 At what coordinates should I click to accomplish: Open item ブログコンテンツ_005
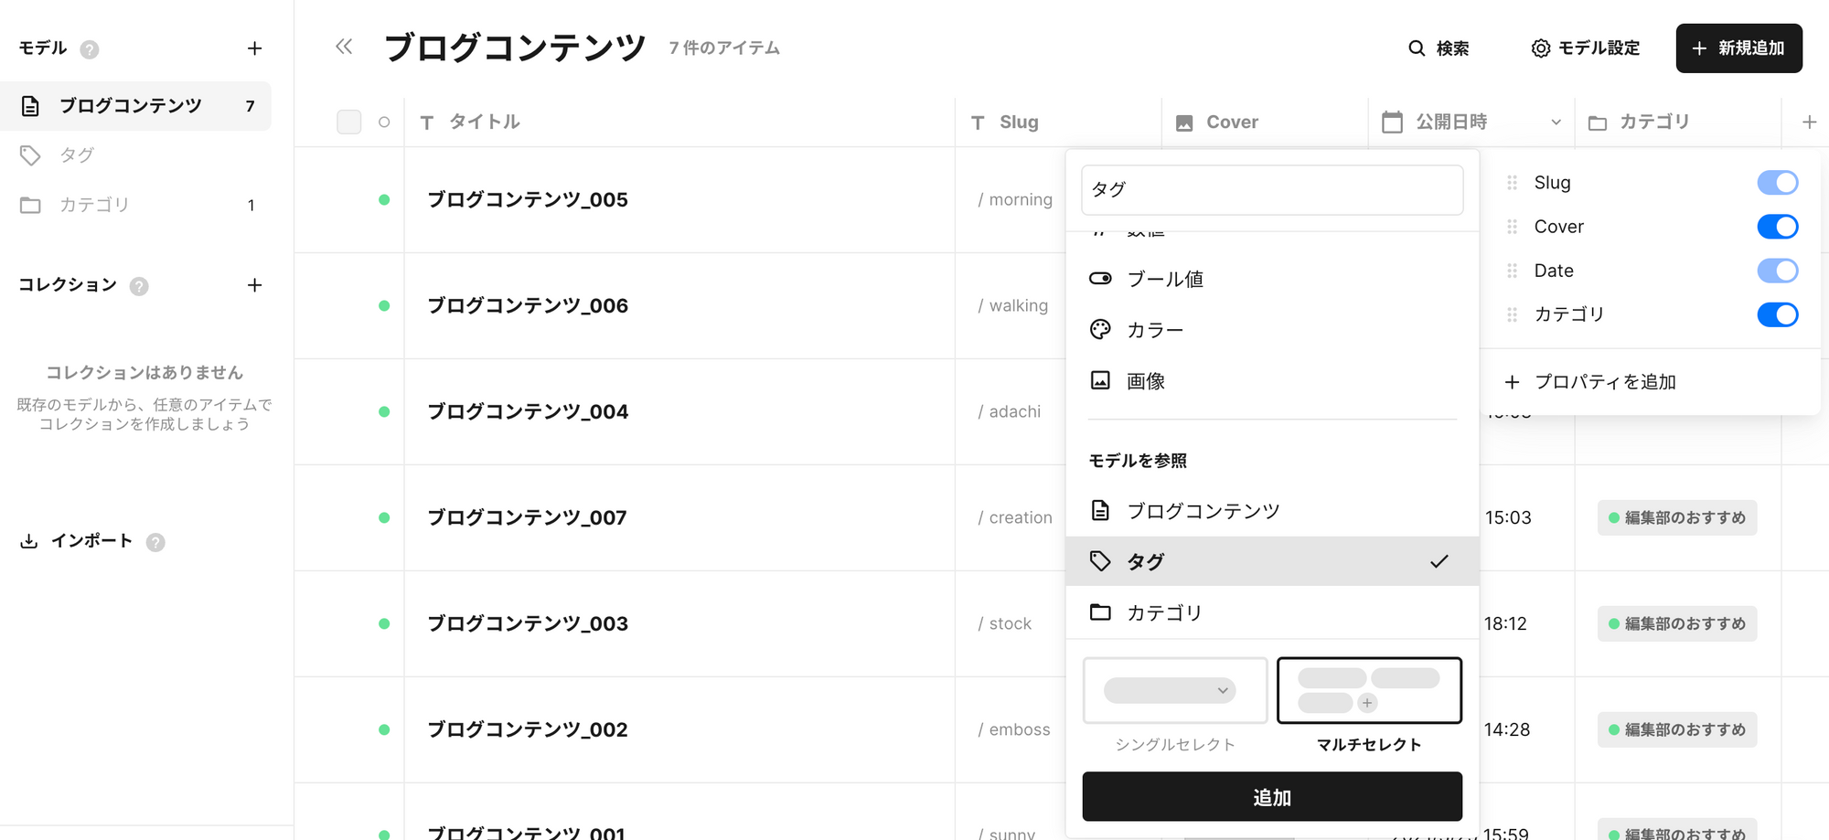click(x=528, y=199)
